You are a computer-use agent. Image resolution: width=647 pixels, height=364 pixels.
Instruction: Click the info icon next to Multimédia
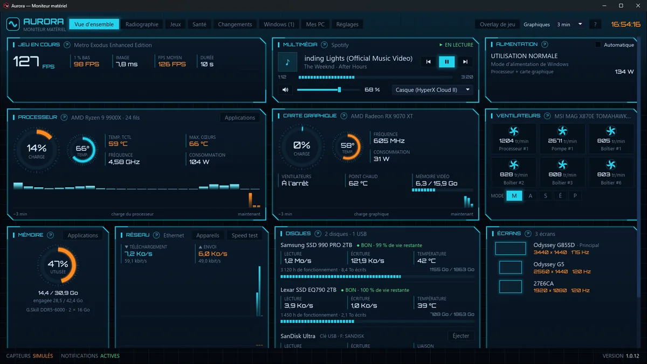[x=324, y=45]
